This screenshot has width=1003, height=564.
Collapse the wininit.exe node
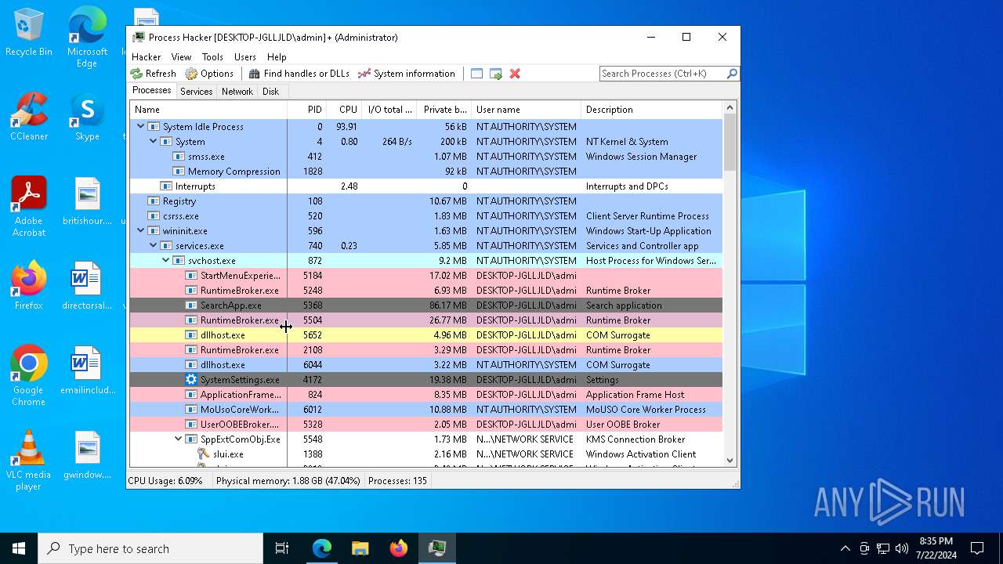(x=141, y=230)
